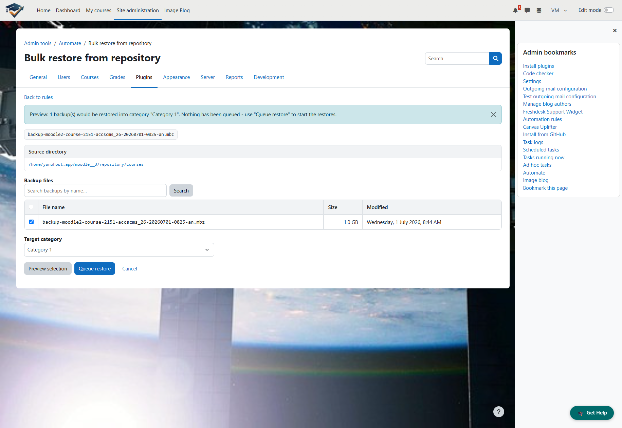Go to Home in top navigation

(43, 10)
